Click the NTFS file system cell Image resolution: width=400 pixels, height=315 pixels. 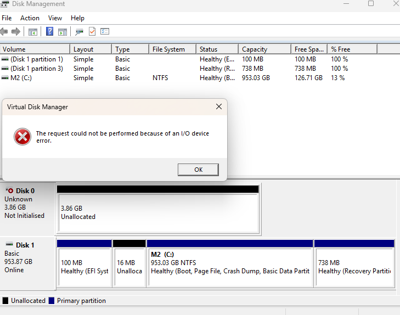pyautogui.click(x=160, y=78)
